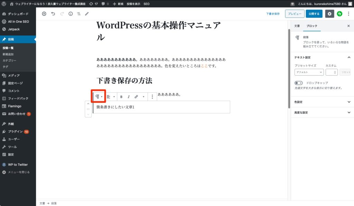Image resolution: width=354 pixels, height=206 pixels.
Task: Toggle the settings gear button
Action: (329, 14)
